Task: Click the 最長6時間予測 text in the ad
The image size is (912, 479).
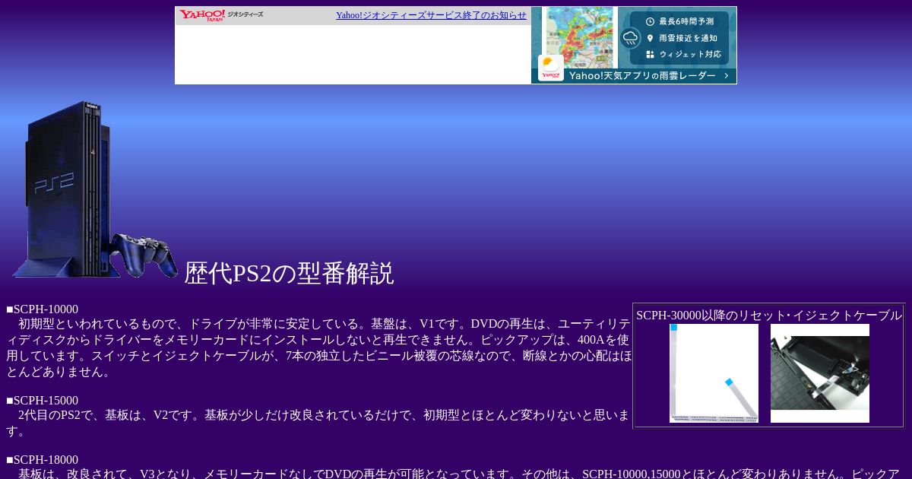Action: [x=686, y=21]
